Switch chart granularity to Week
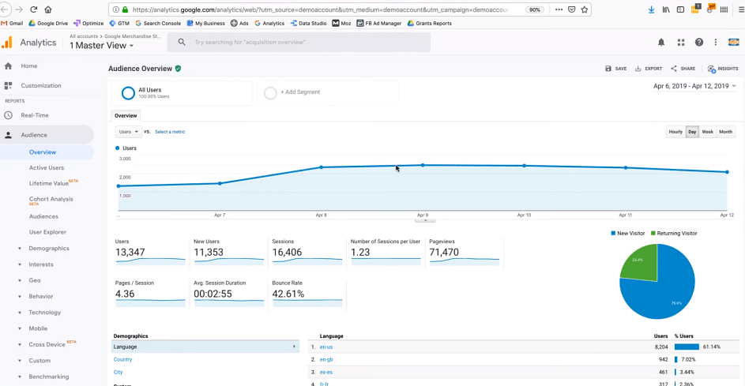The image size is (745, 386). tap(707, 132)
